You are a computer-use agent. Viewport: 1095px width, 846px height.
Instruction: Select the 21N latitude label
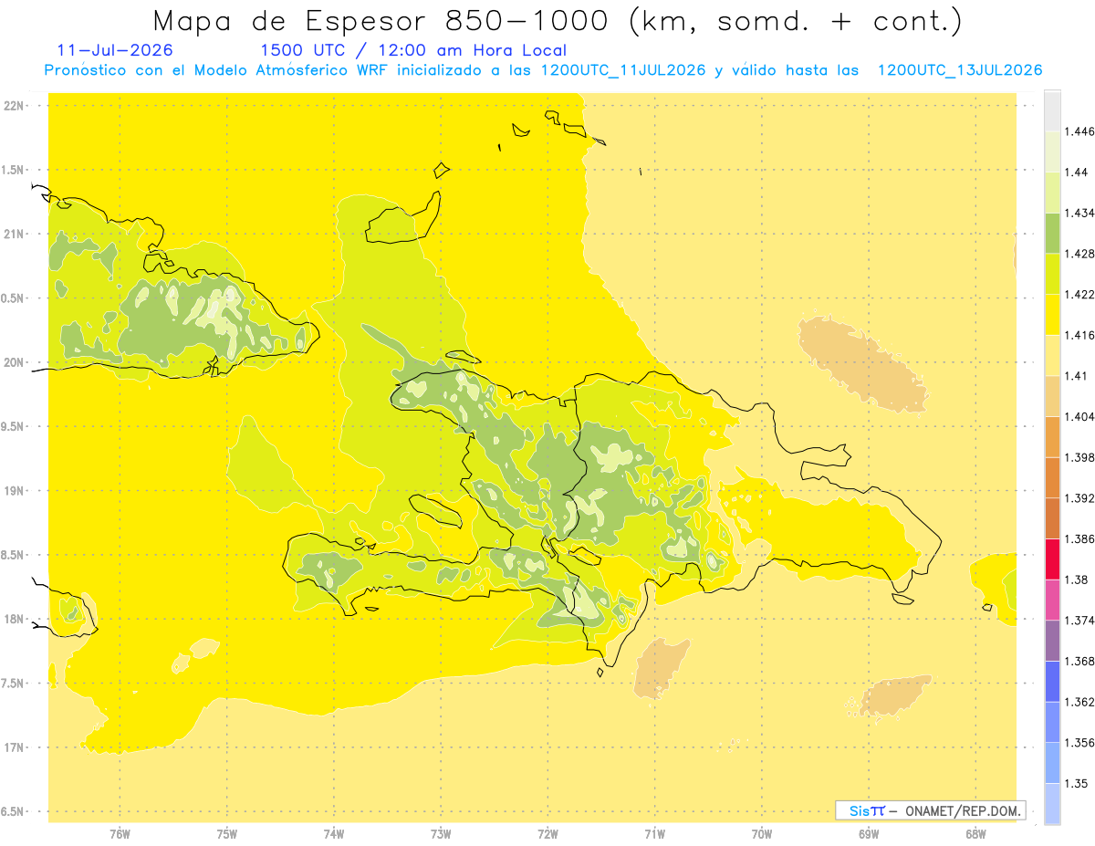(14, 234)
